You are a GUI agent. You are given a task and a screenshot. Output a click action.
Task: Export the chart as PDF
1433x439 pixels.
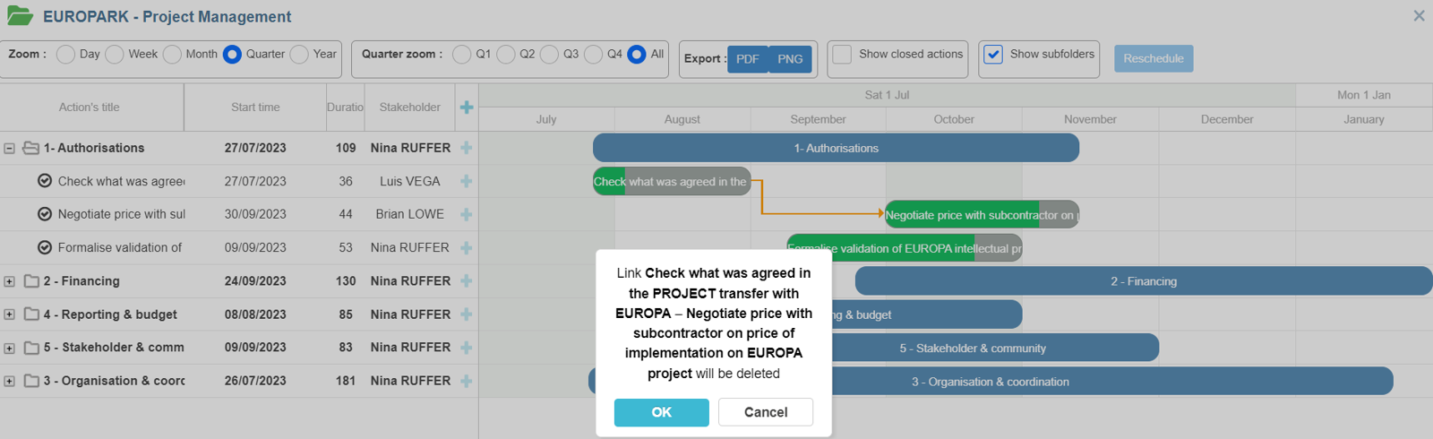pos(748,59)
